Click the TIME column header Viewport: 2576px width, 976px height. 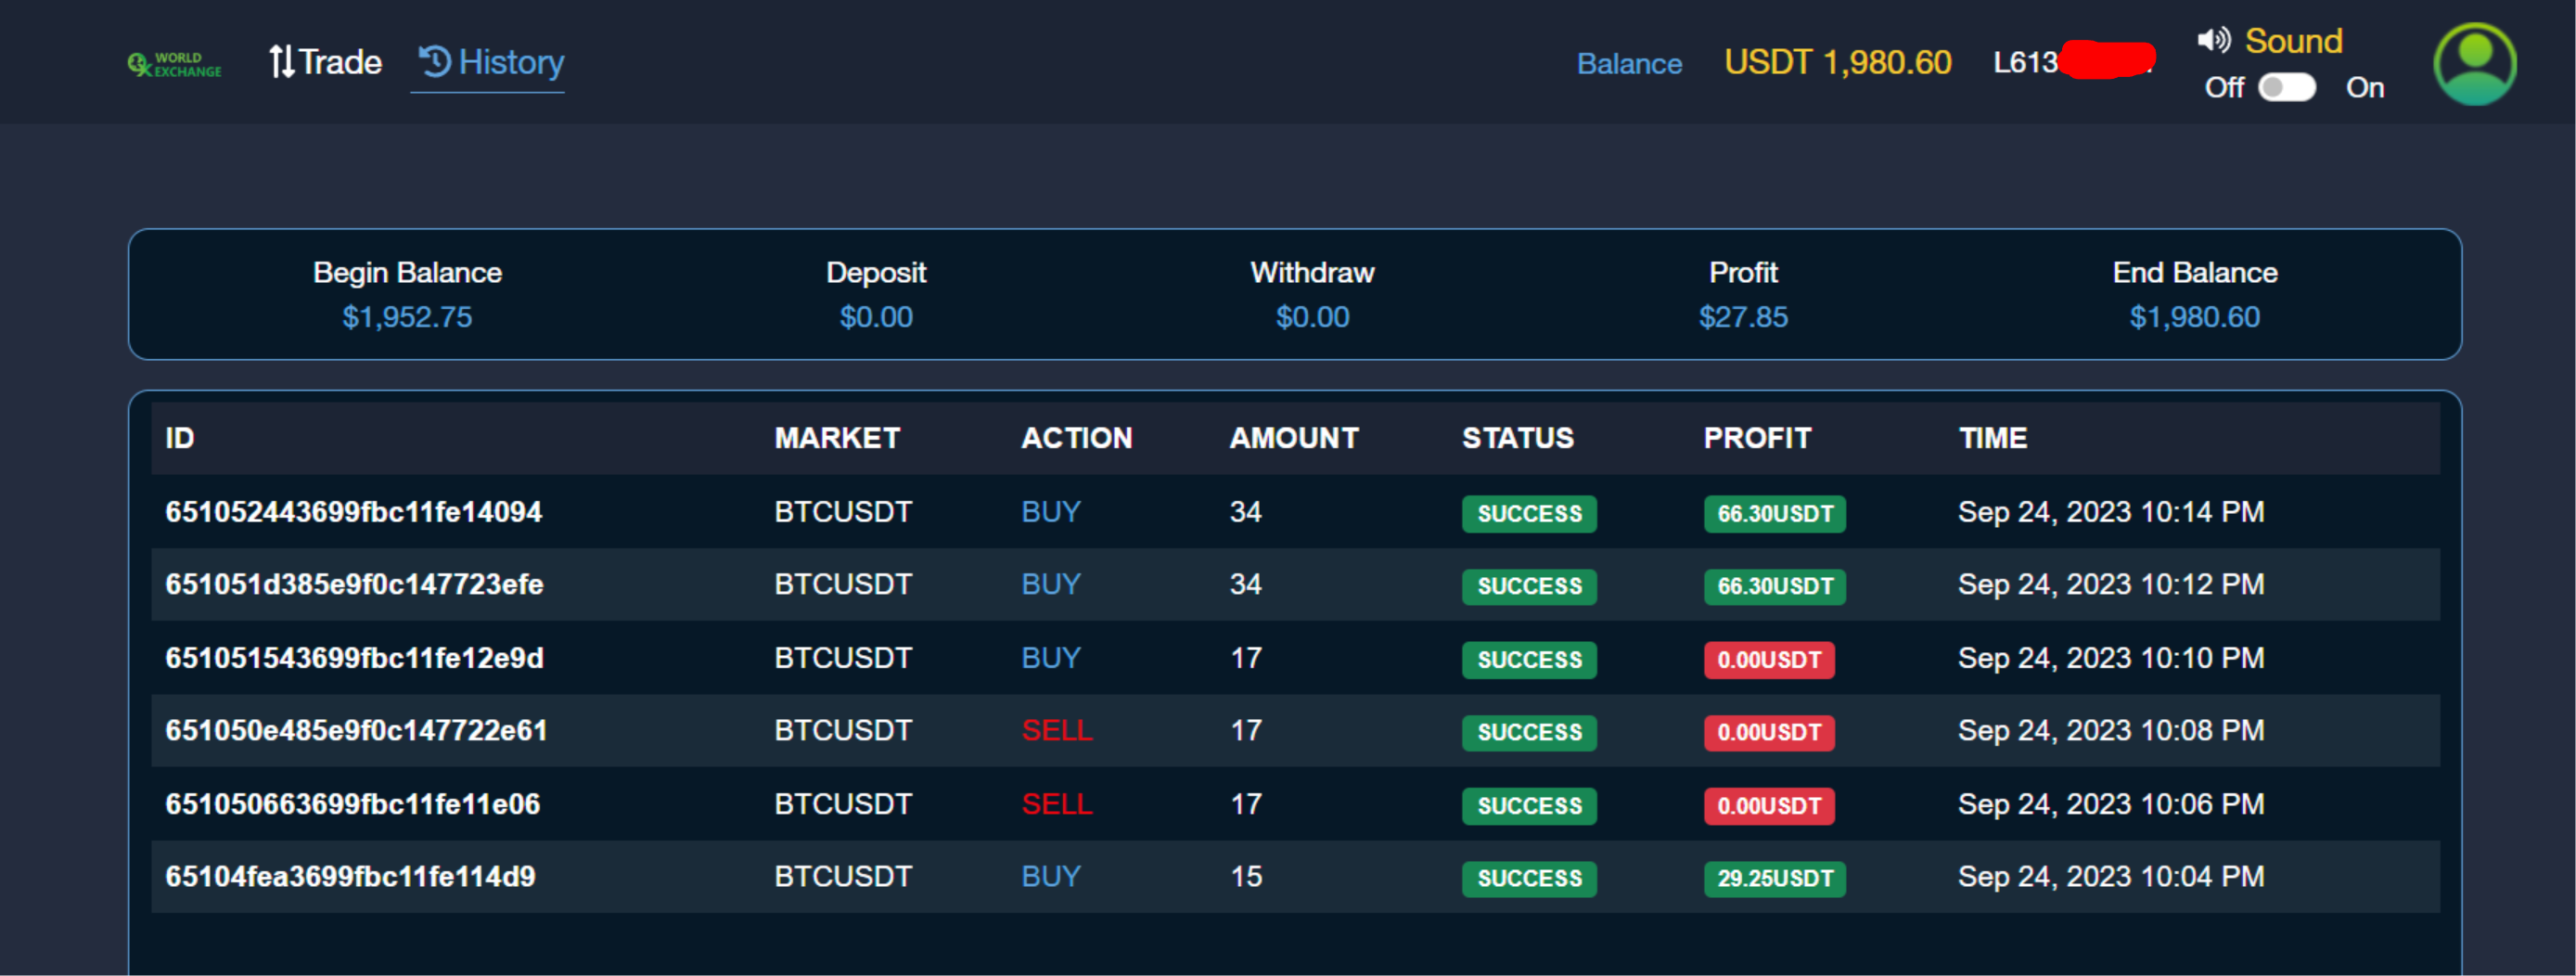click(x=1993, y=438)
